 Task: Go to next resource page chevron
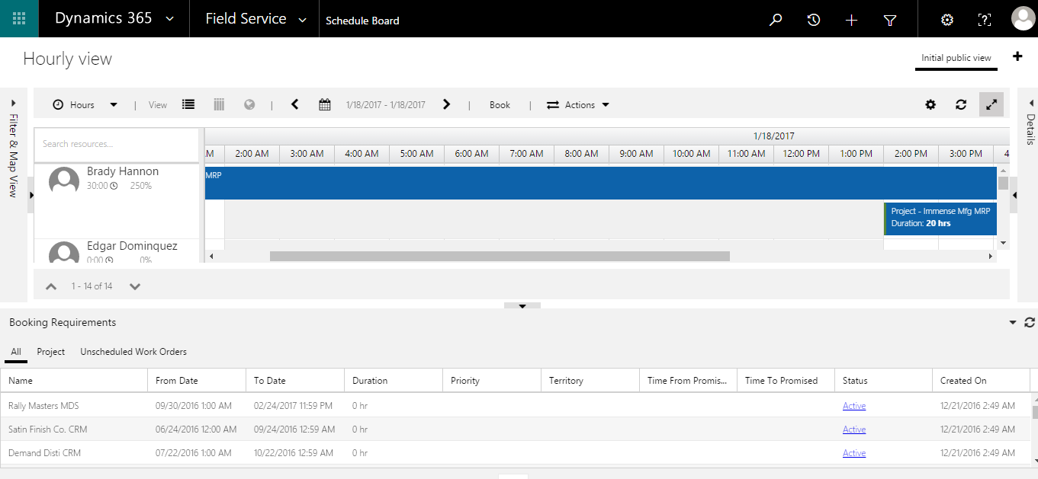click(x=135, y=286)
